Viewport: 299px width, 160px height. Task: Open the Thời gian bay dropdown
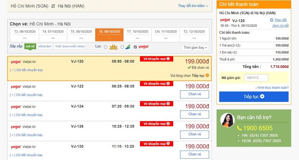(195, 48)
